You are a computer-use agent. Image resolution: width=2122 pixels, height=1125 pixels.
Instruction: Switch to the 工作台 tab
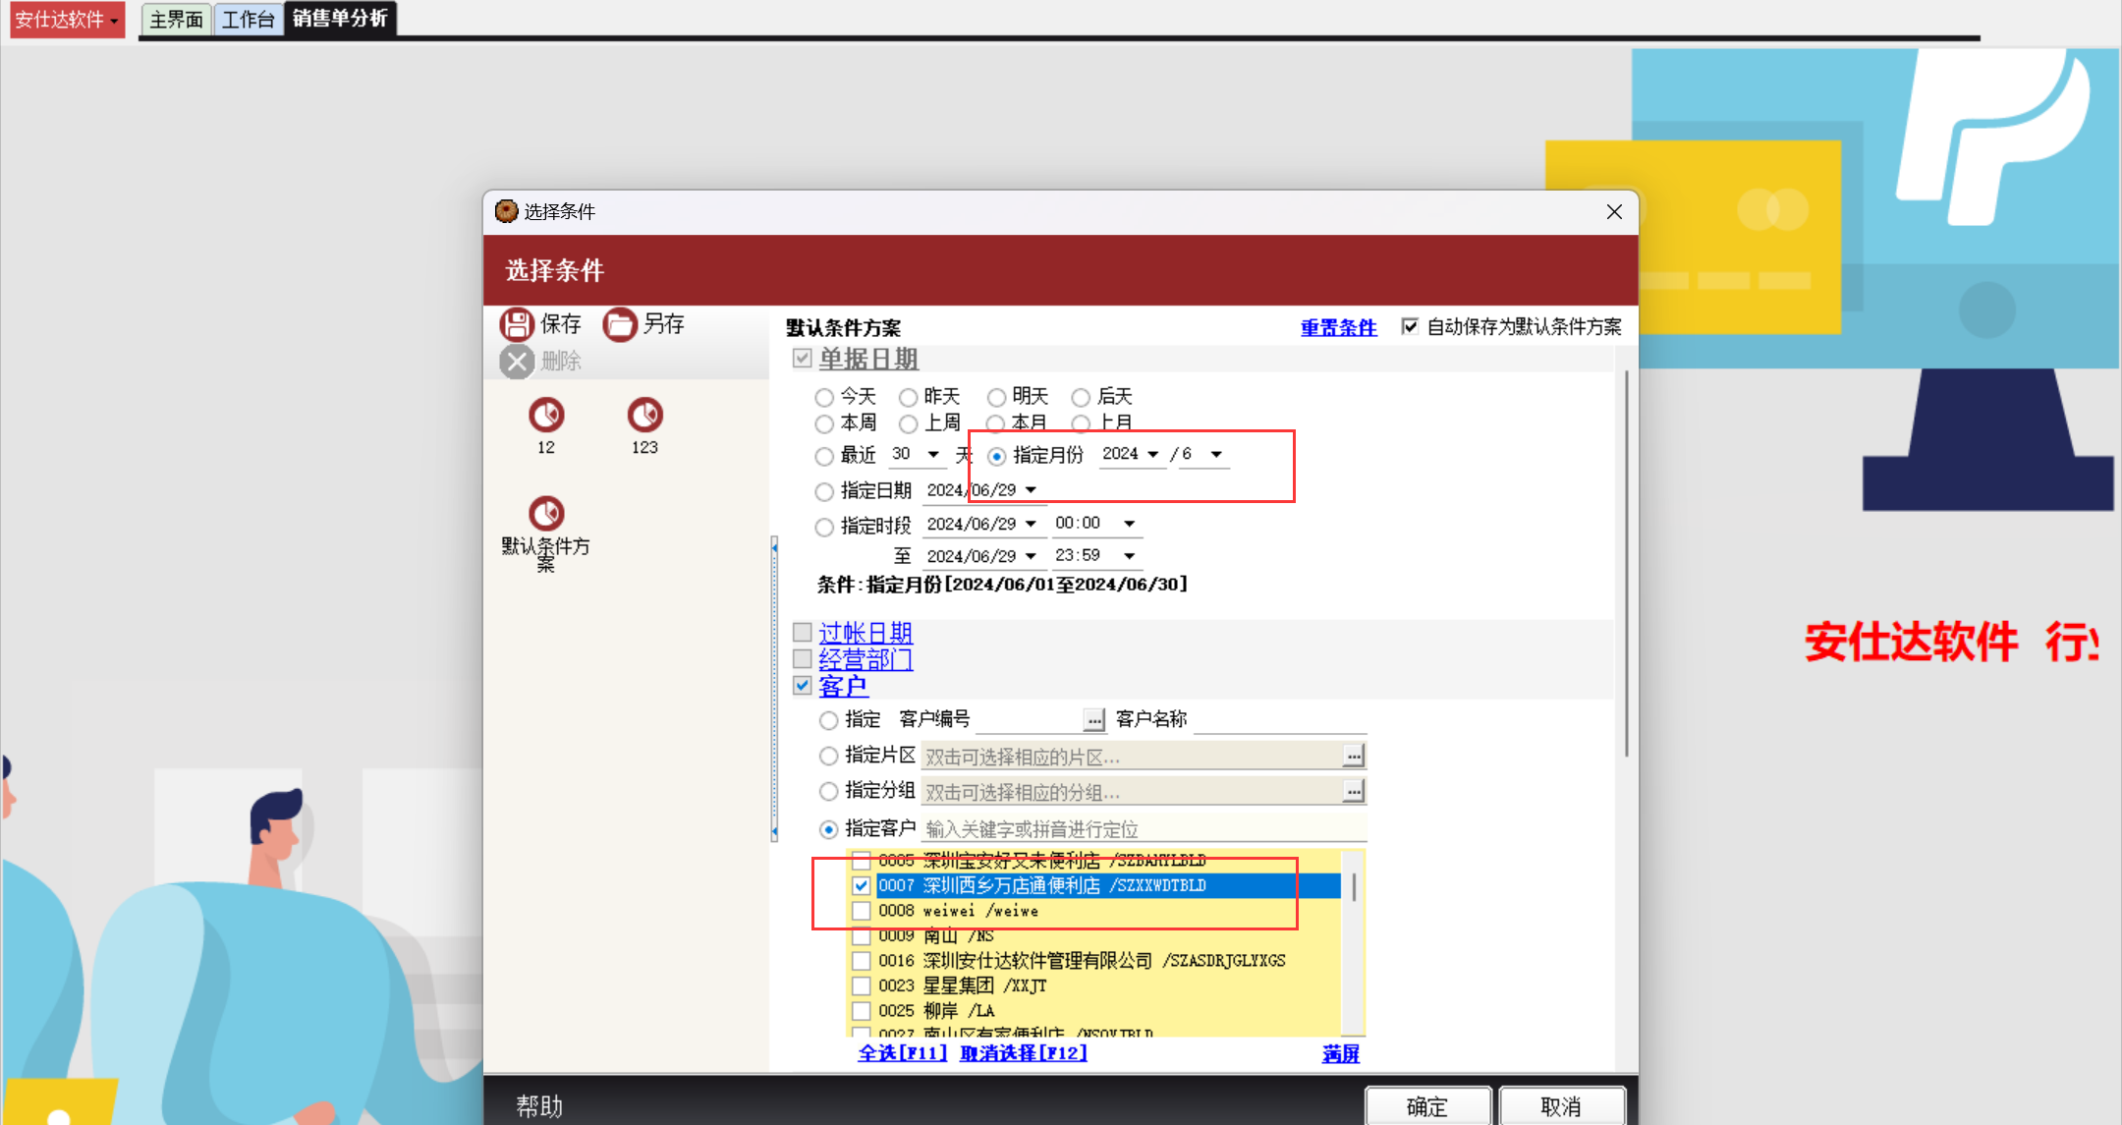tap(248, 20)
